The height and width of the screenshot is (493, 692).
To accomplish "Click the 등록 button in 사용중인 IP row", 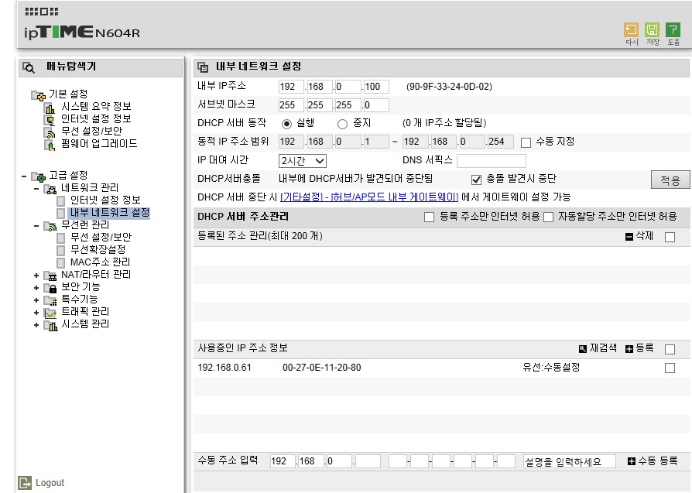I will [x=639, y=348].
